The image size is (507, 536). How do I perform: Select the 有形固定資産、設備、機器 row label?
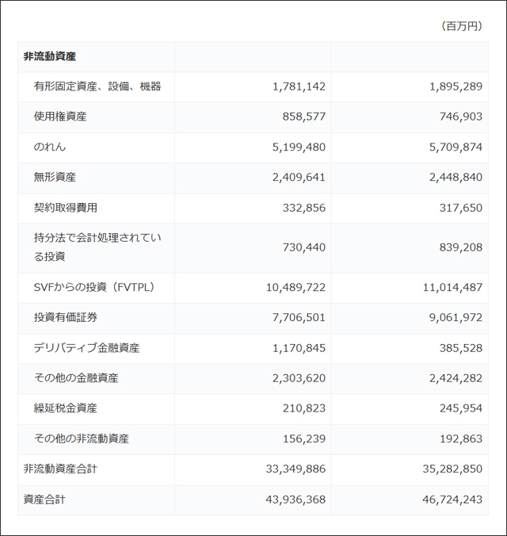pos(97,86)
